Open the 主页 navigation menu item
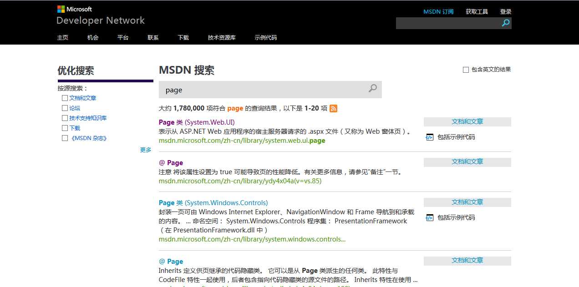 63,38
